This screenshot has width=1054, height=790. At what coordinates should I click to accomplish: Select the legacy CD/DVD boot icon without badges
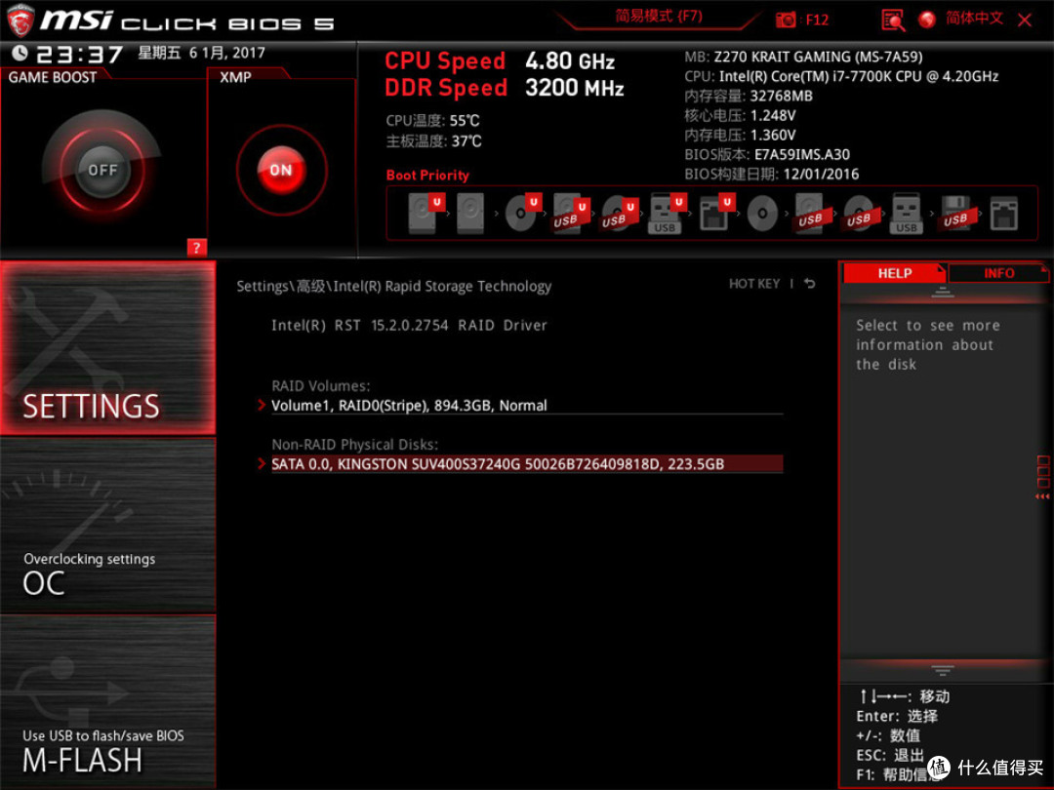point(762,214)
